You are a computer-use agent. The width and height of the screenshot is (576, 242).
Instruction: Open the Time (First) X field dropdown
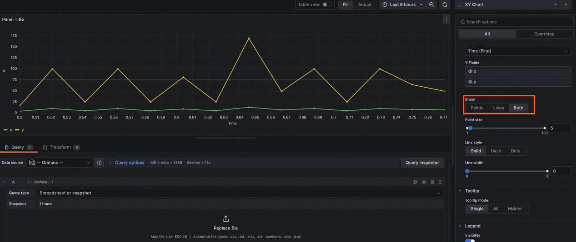(518, 51)
